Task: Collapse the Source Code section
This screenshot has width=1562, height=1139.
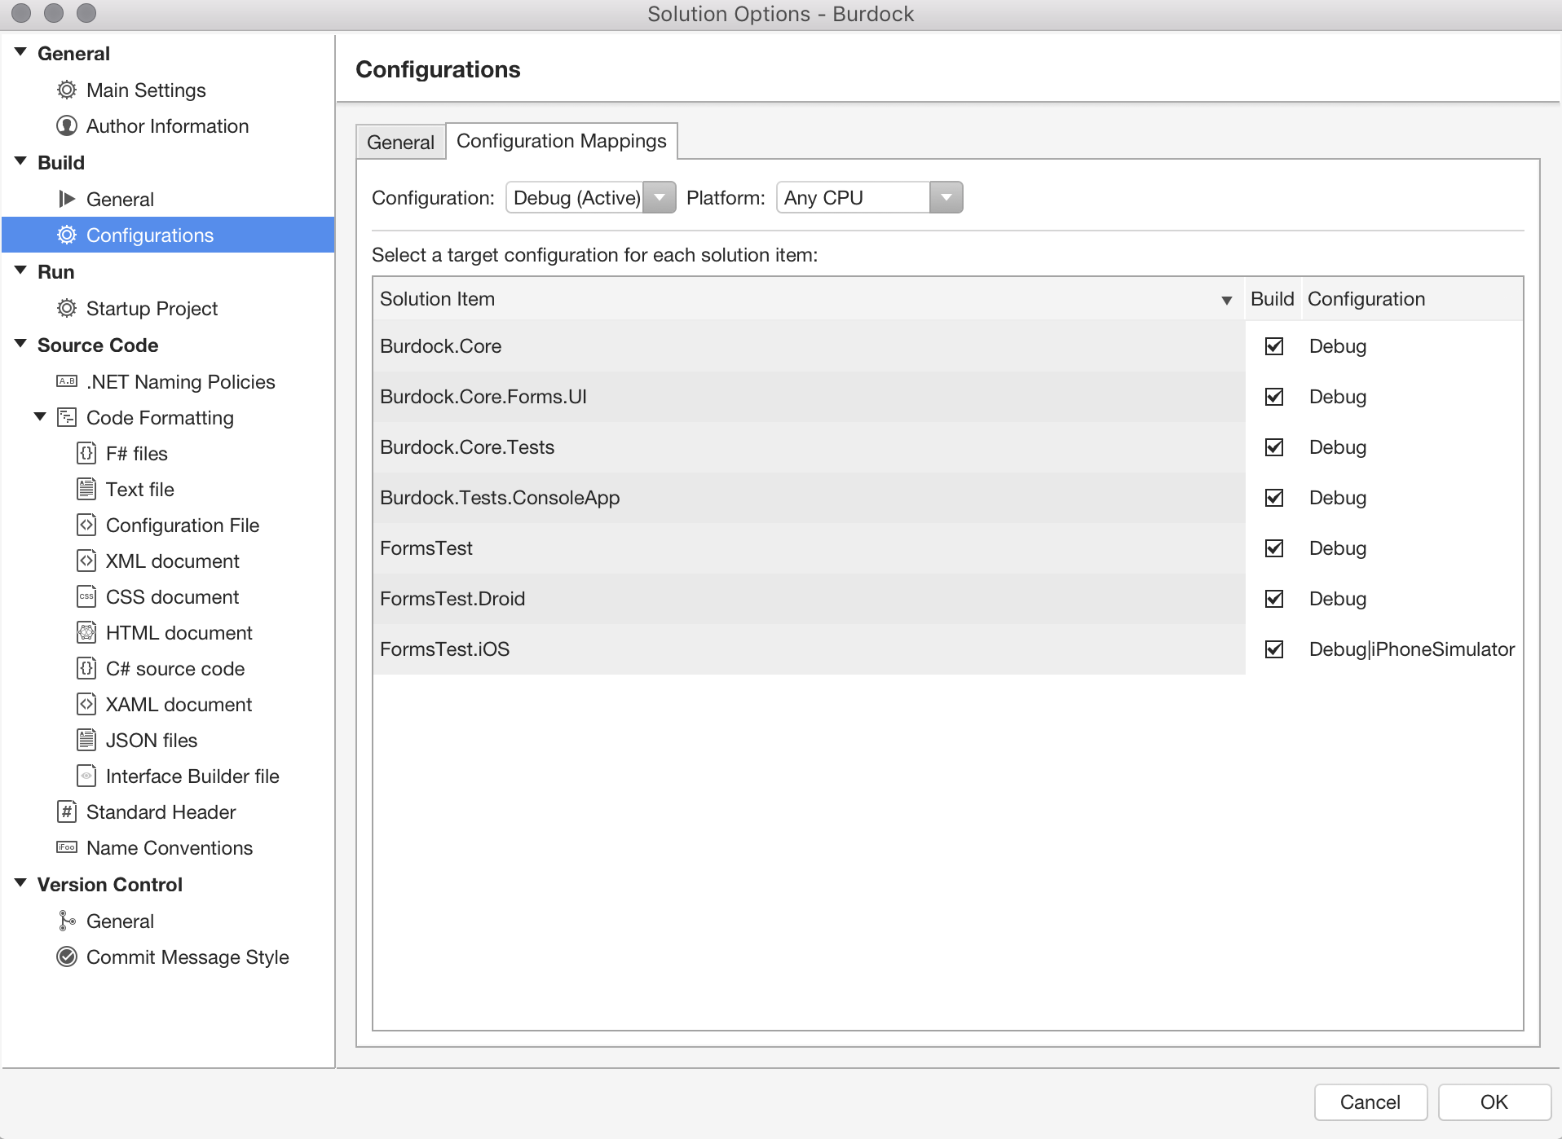Action: pyautogui.click(x=21, y=344)
